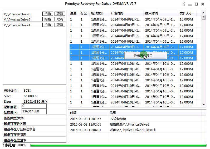Cancel the PhysicalDrive2 scan with 取消
Screen dimensions: 210x149
[x=60, y=19]
